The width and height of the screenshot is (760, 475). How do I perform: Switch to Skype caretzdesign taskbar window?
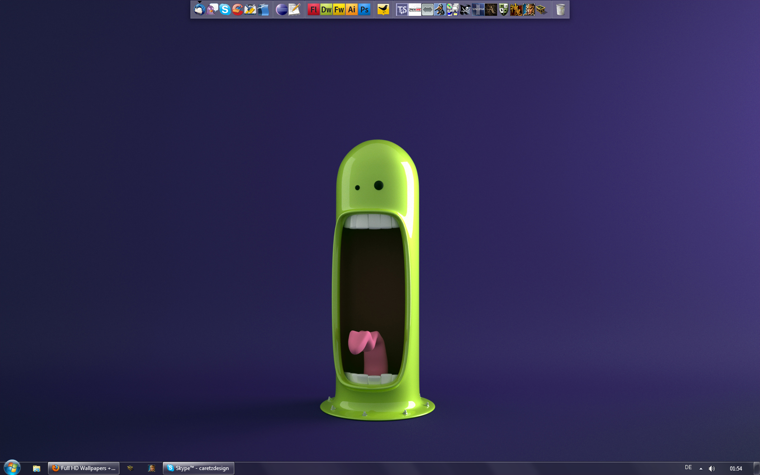point(199,468)
